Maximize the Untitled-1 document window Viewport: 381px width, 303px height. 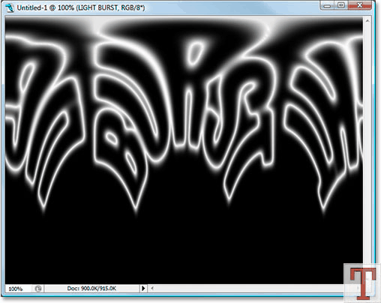coord(341,5)
